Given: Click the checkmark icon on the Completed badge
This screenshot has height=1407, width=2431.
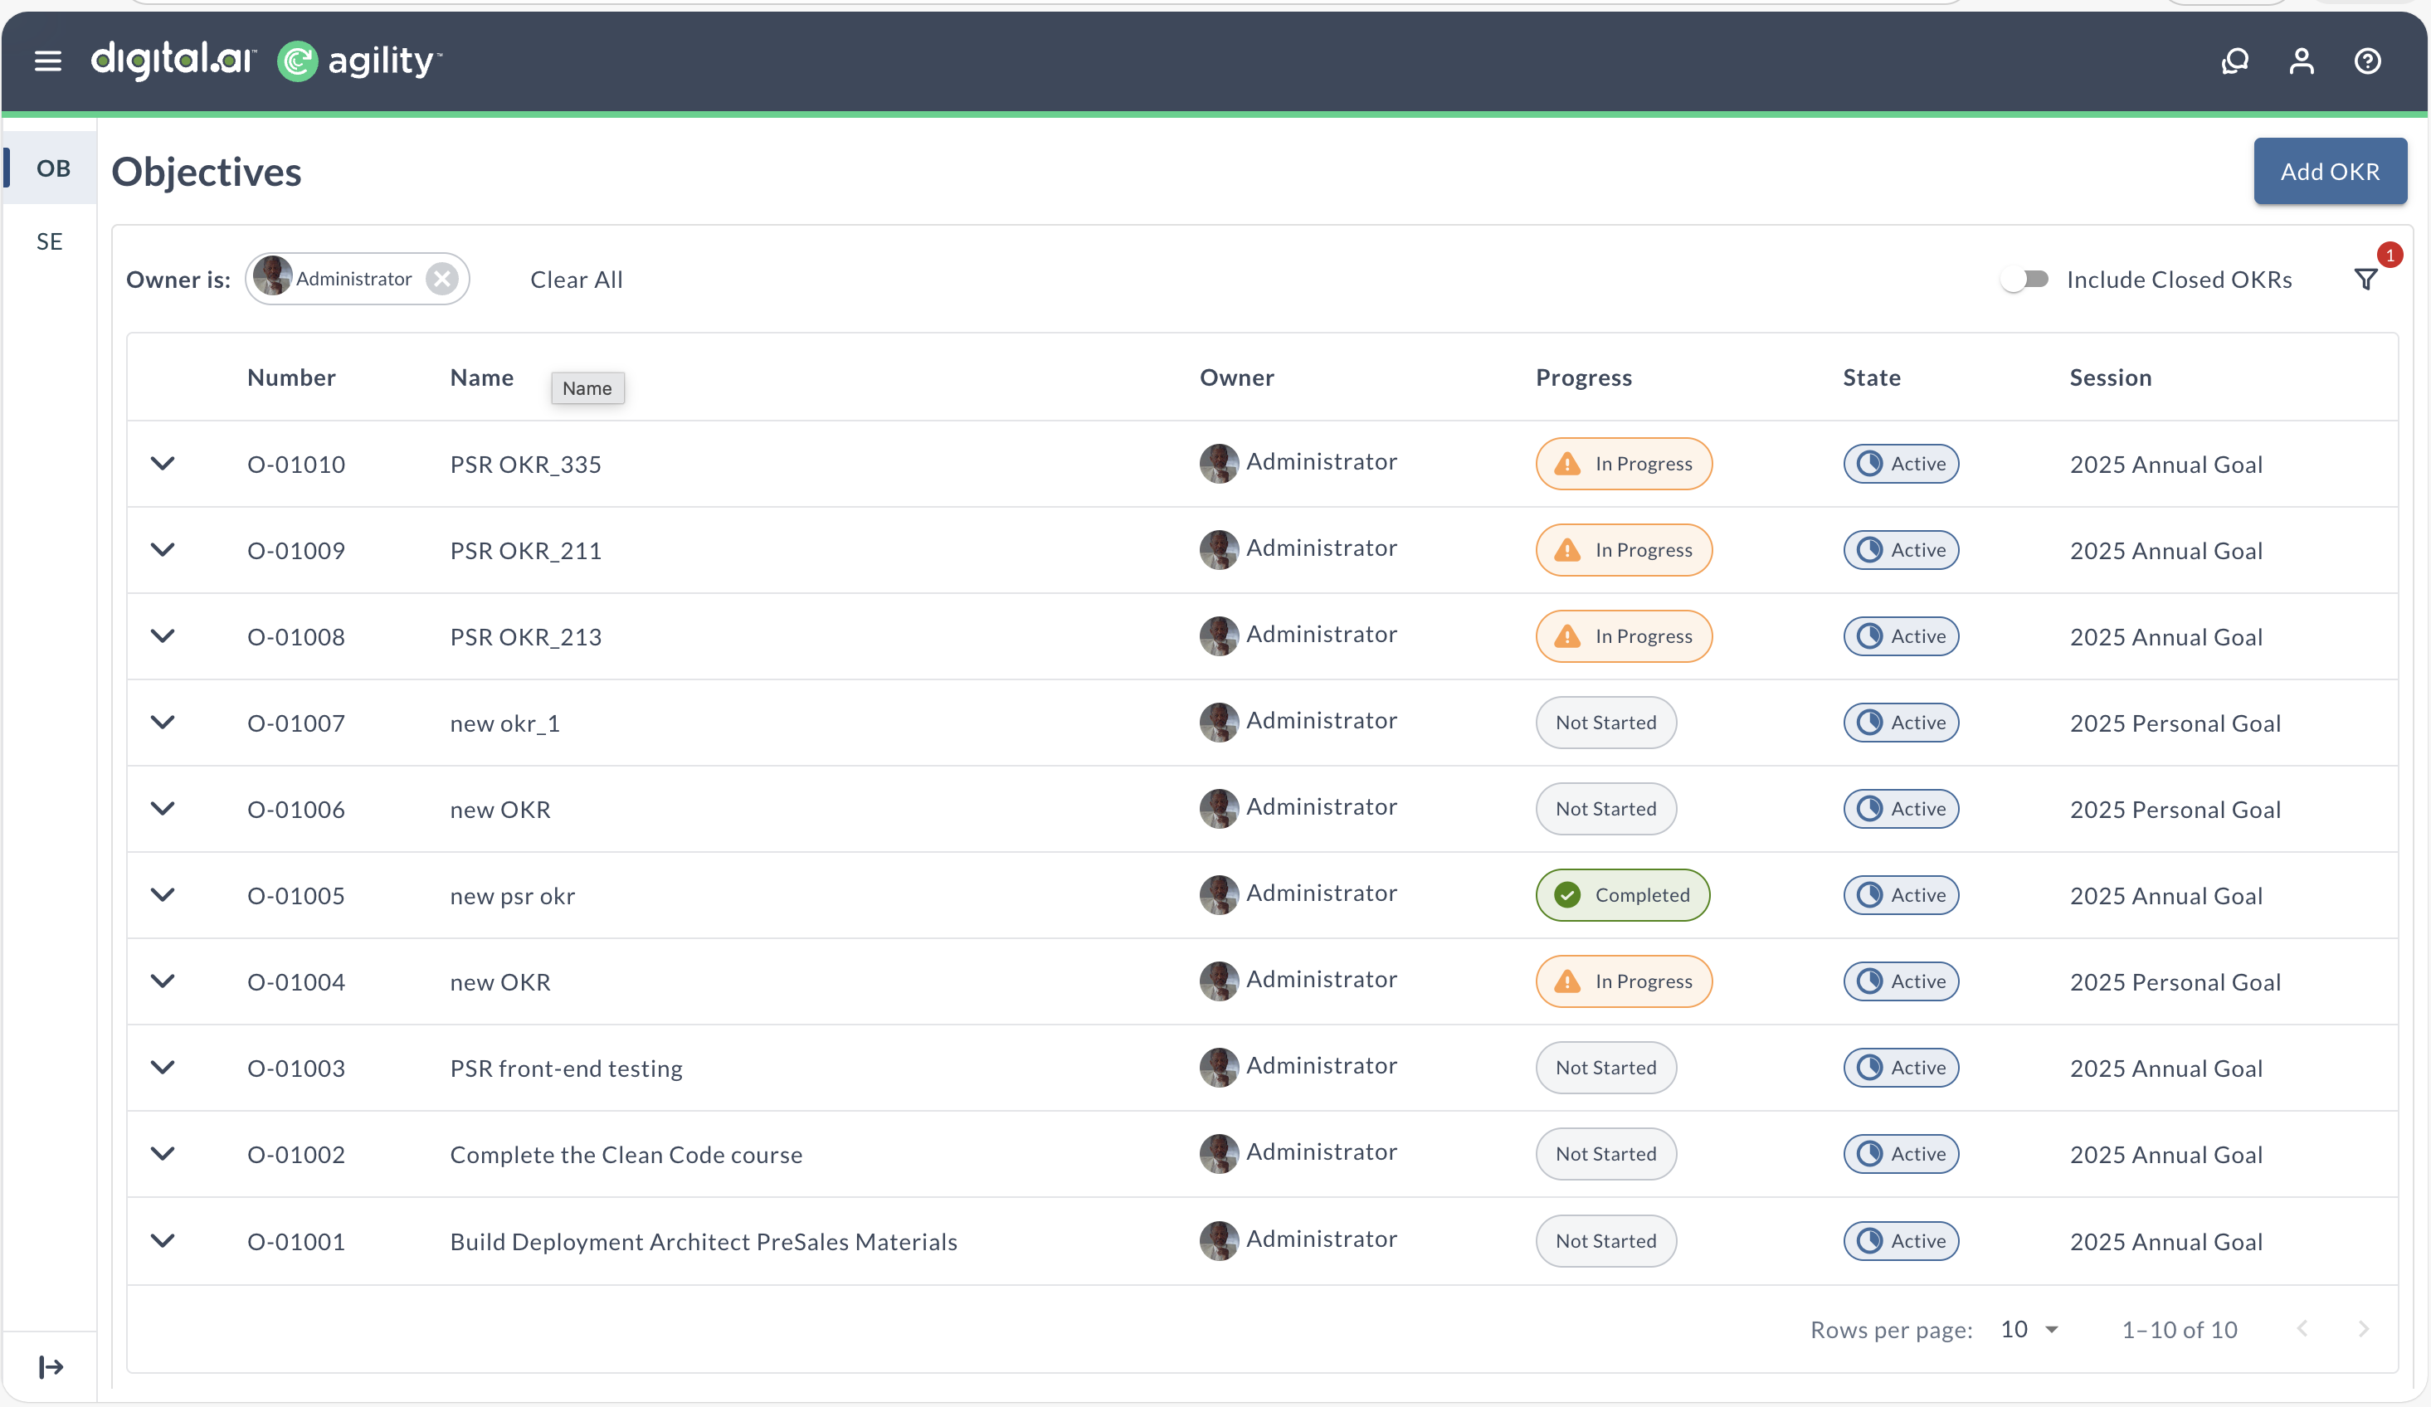Looking at the screenshot, I should tap(1567, 895).
